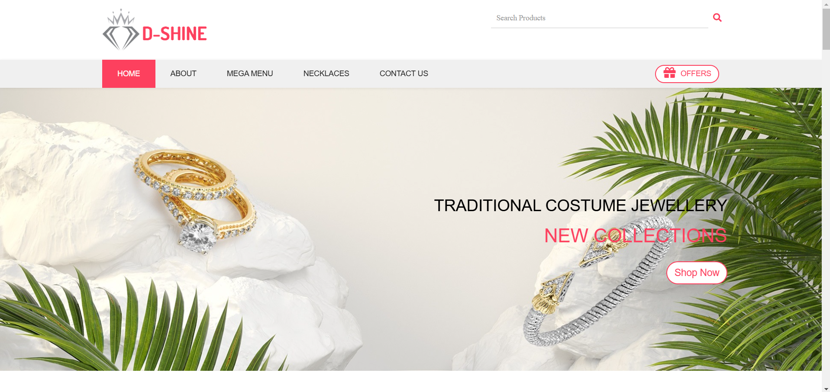
Task: Click the TRADITIONAL COSTUME JEWELLERY heading
Action: click(580, 206)
